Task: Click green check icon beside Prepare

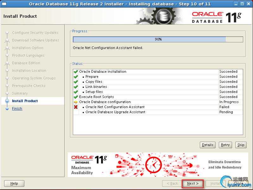Action: coord(76,77)
